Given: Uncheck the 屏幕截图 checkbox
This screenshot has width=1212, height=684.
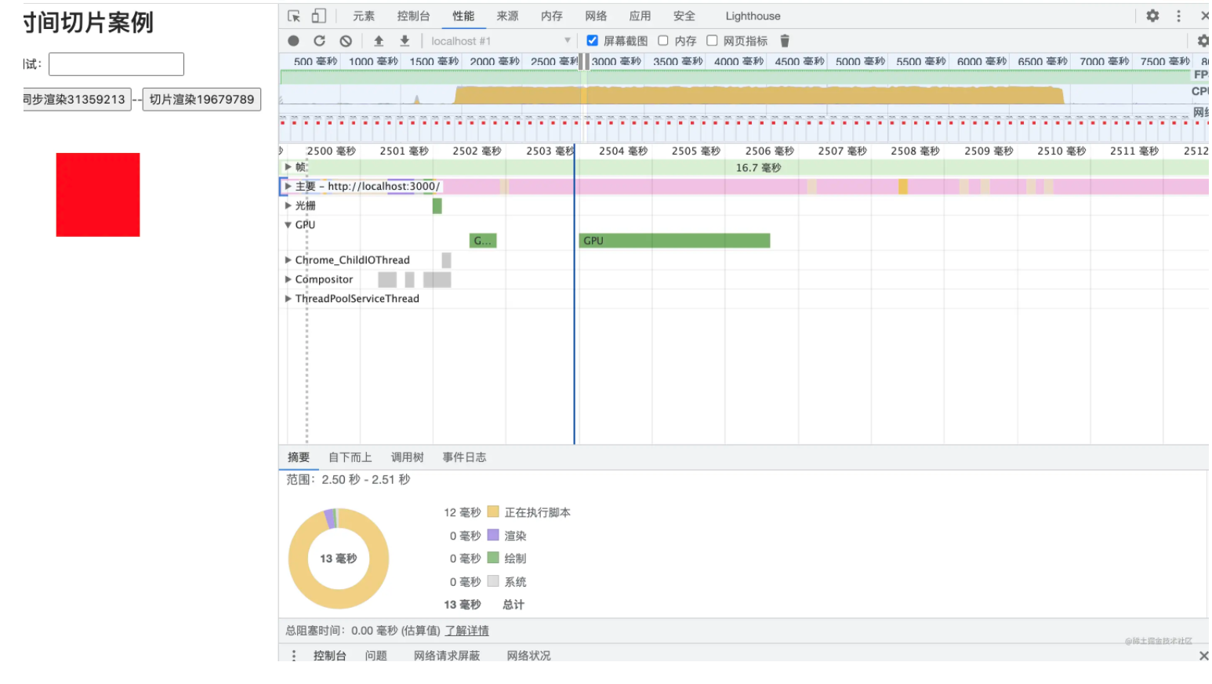Looking at the screenshot, I should tap(593, 41).
